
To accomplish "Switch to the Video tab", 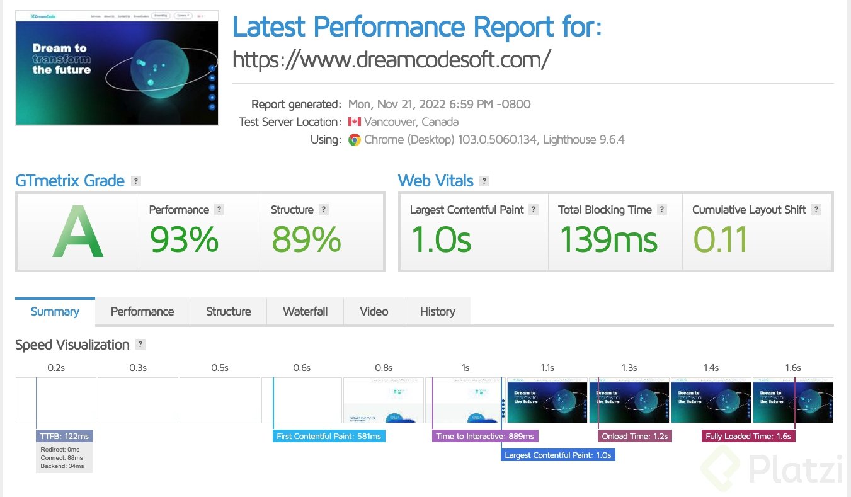I will [x=374, y=311].
